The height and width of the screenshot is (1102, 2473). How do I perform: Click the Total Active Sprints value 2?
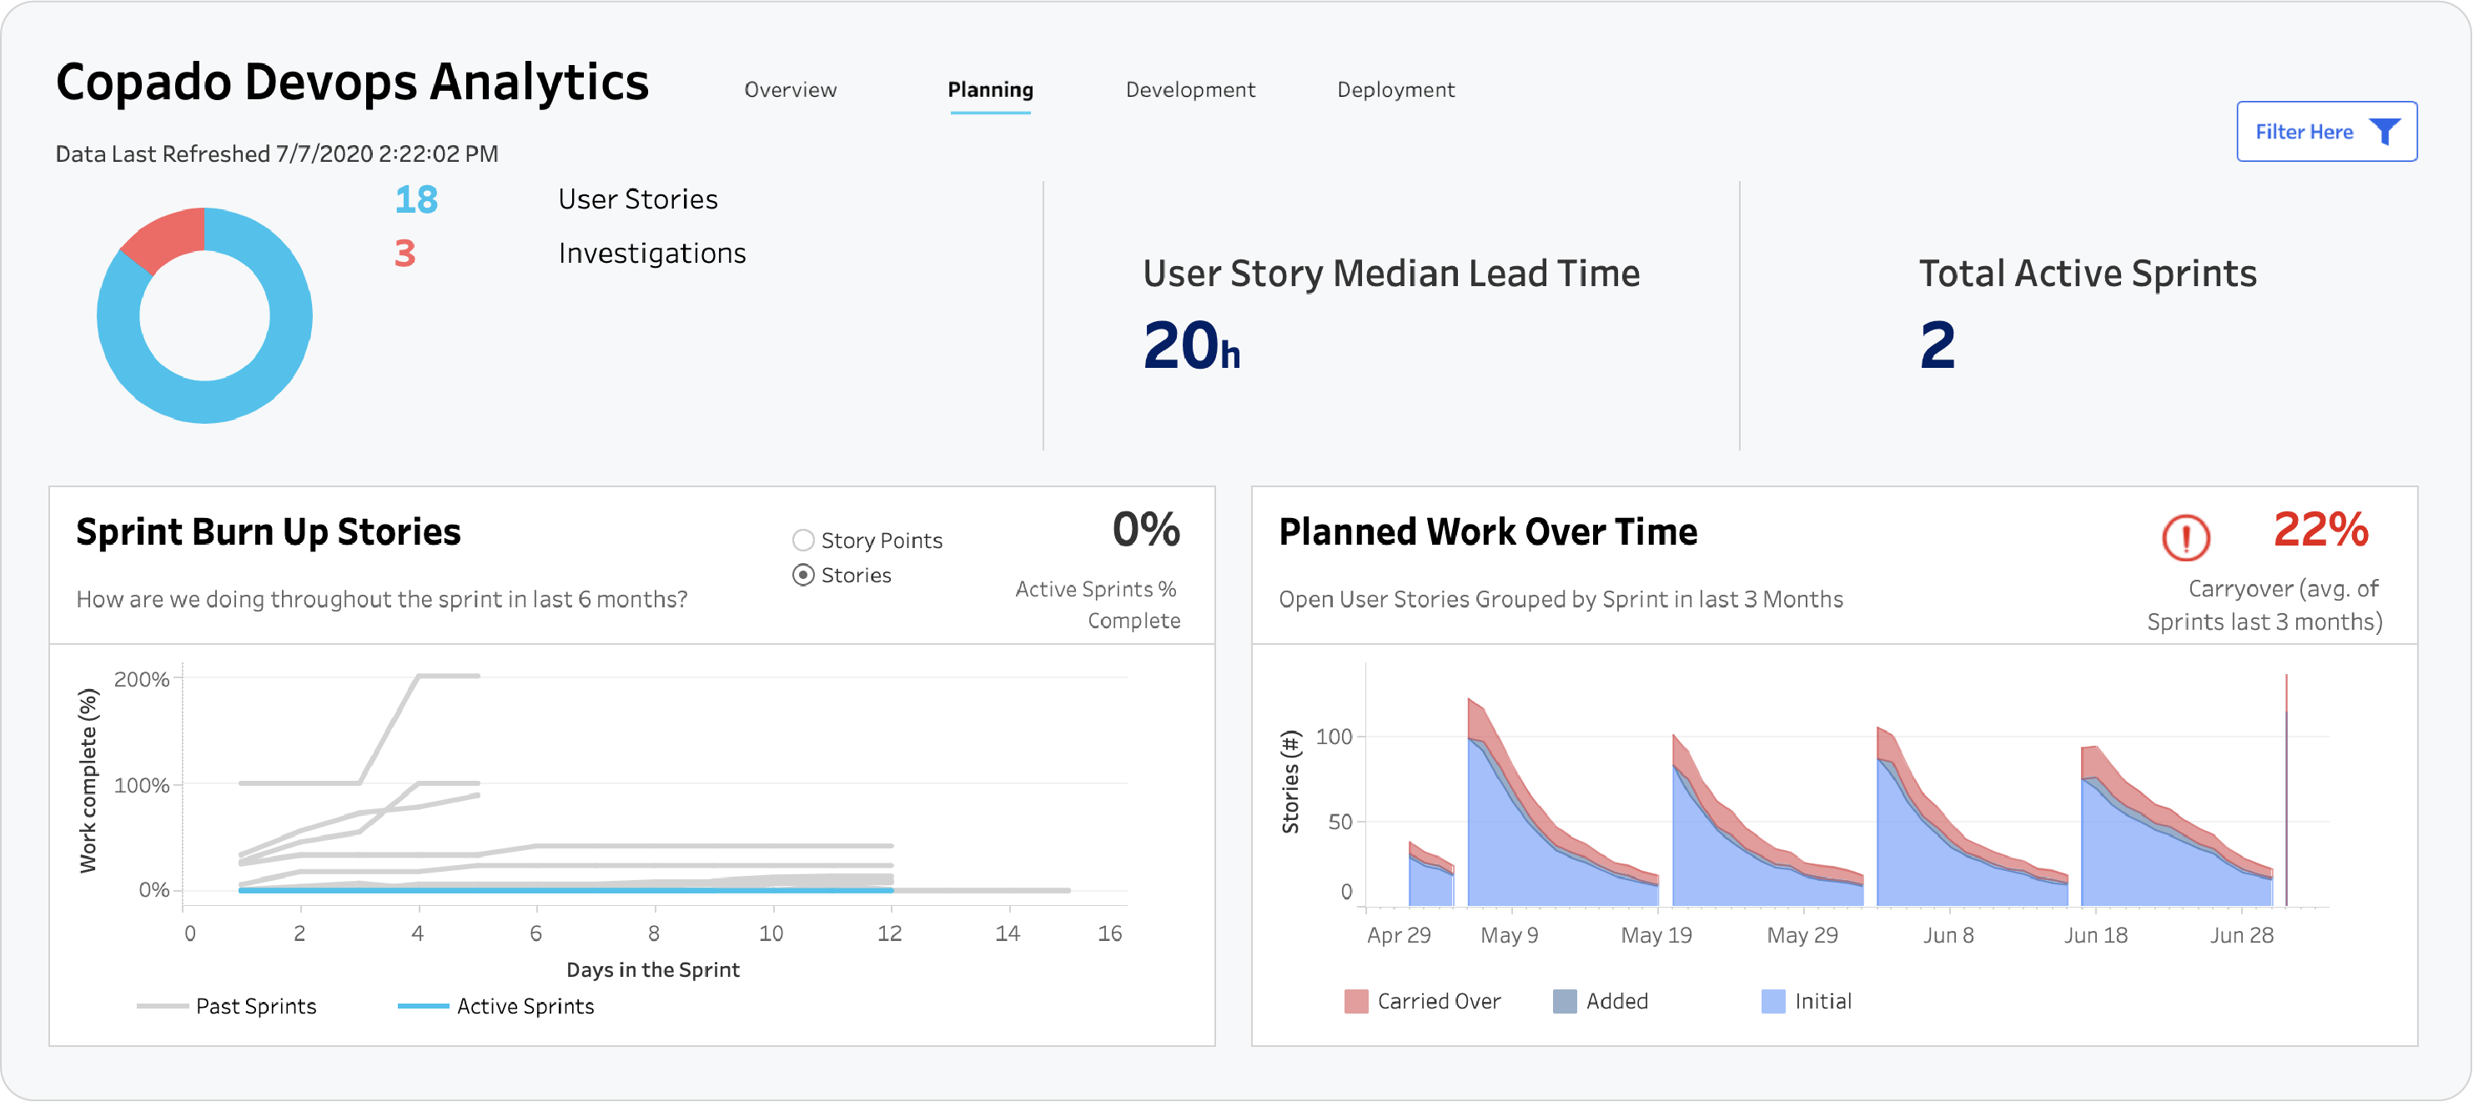tap(1938, 345)
